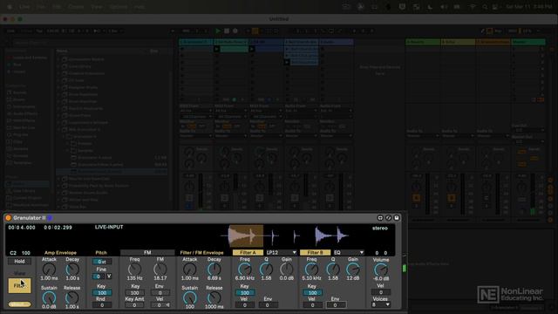Click the Stop button in Live transport
The image size is (558, 314).
pyautogui.click(x=227, y=31)
